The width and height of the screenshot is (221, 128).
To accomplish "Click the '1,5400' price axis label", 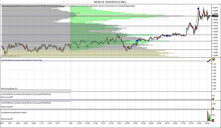I will [x=215, y=50].
